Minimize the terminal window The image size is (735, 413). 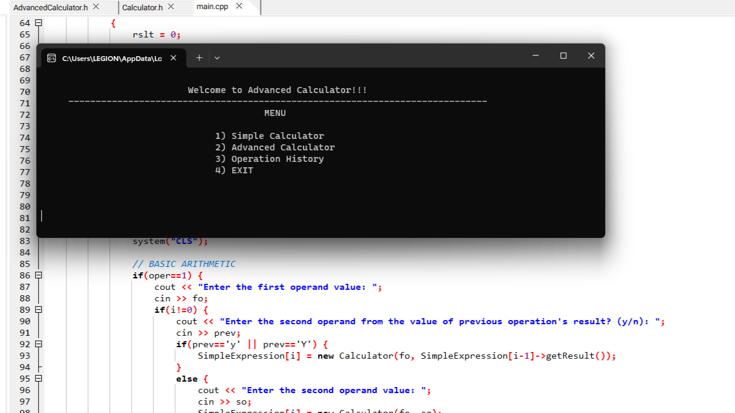[536, 55]
